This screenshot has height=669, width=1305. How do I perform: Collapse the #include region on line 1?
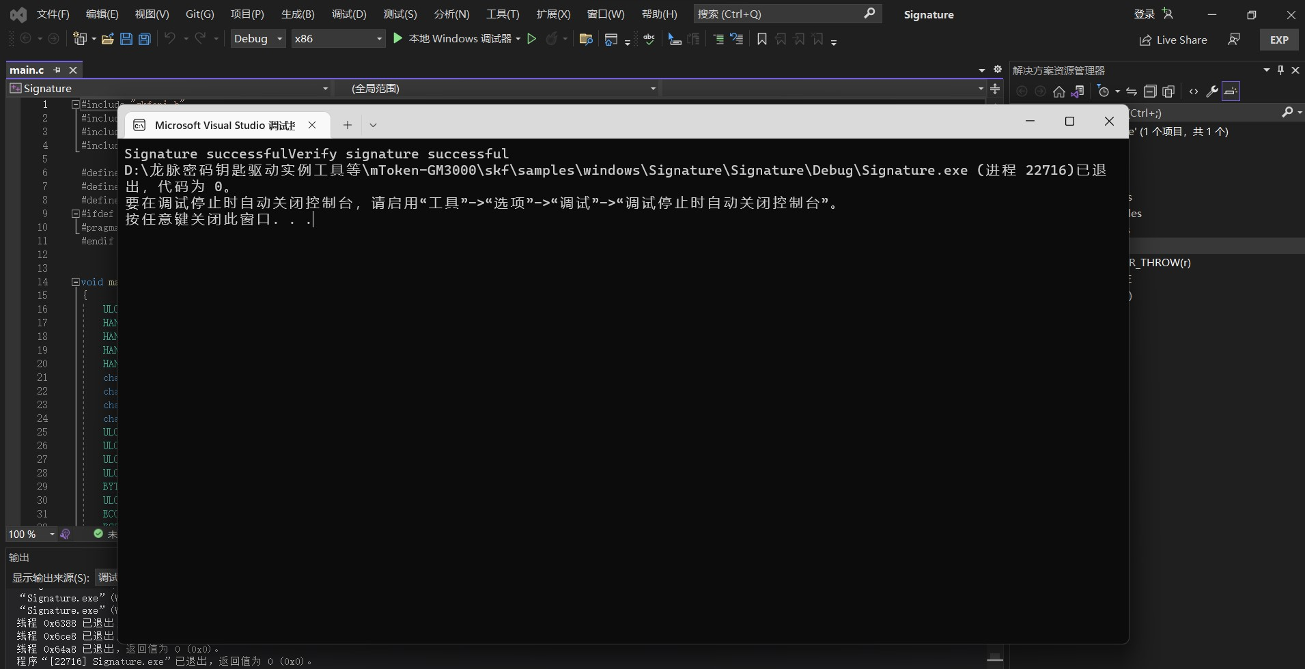[76, 104]
